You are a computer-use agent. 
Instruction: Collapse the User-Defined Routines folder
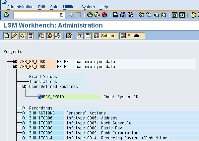(24, 87)
